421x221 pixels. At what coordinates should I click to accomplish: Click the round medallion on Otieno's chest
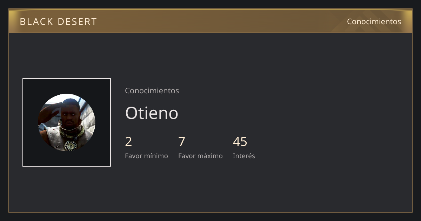[71, 146]
